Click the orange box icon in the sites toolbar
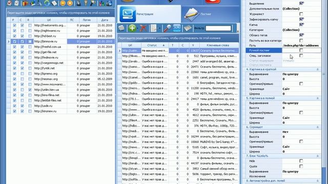Screen dimensions: 328x184 coord(25,3)
